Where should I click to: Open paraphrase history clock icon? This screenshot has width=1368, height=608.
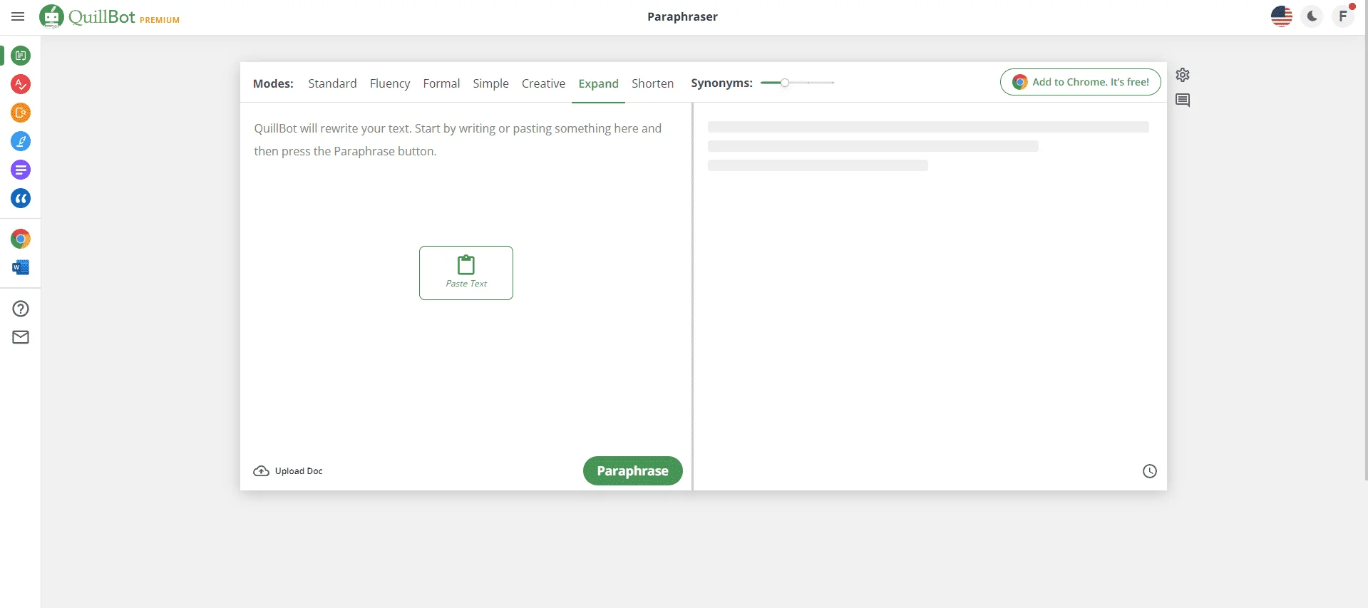click(1150, 471)
